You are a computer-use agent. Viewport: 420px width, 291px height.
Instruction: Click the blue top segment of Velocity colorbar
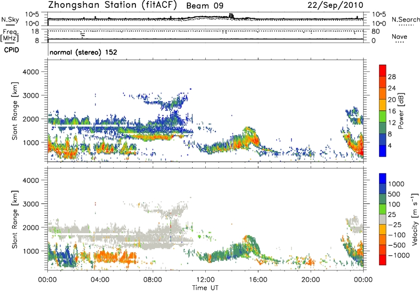click(383, 179)
